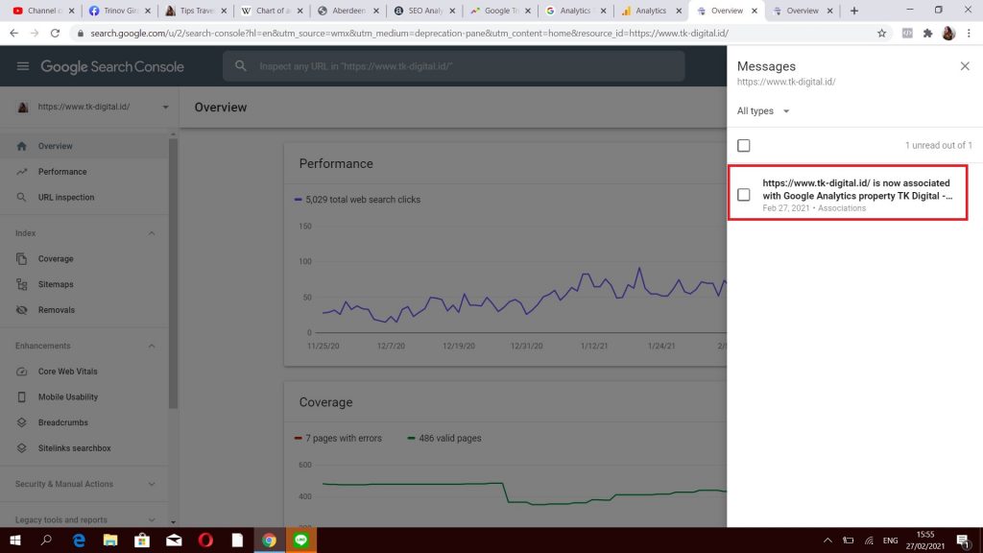The width and height of the screenshot is (983, 553).
Task: Bookmark this page with star icon
Action: coord(881,33)
